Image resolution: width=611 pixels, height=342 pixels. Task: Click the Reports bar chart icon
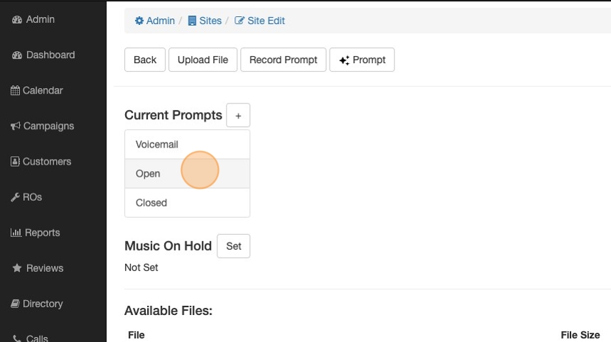click(x=16, y=233)
